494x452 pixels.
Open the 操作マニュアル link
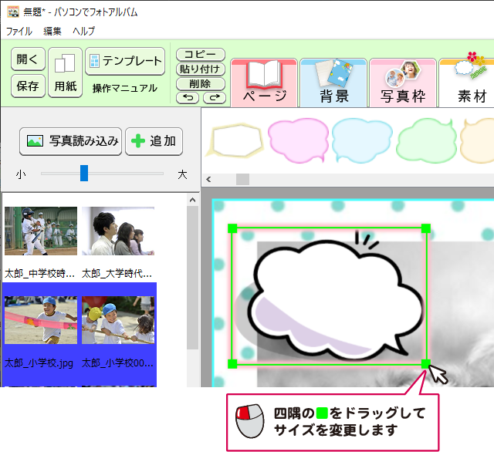(x=125, y=88)
